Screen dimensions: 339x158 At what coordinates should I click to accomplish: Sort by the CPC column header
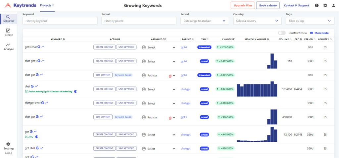[x=298, y=40]
